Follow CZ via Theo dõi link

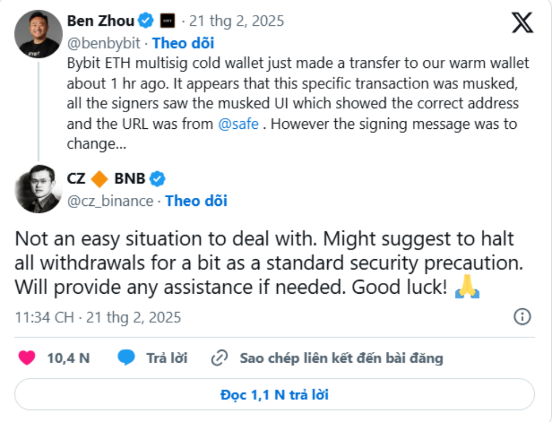coord(196,201)
